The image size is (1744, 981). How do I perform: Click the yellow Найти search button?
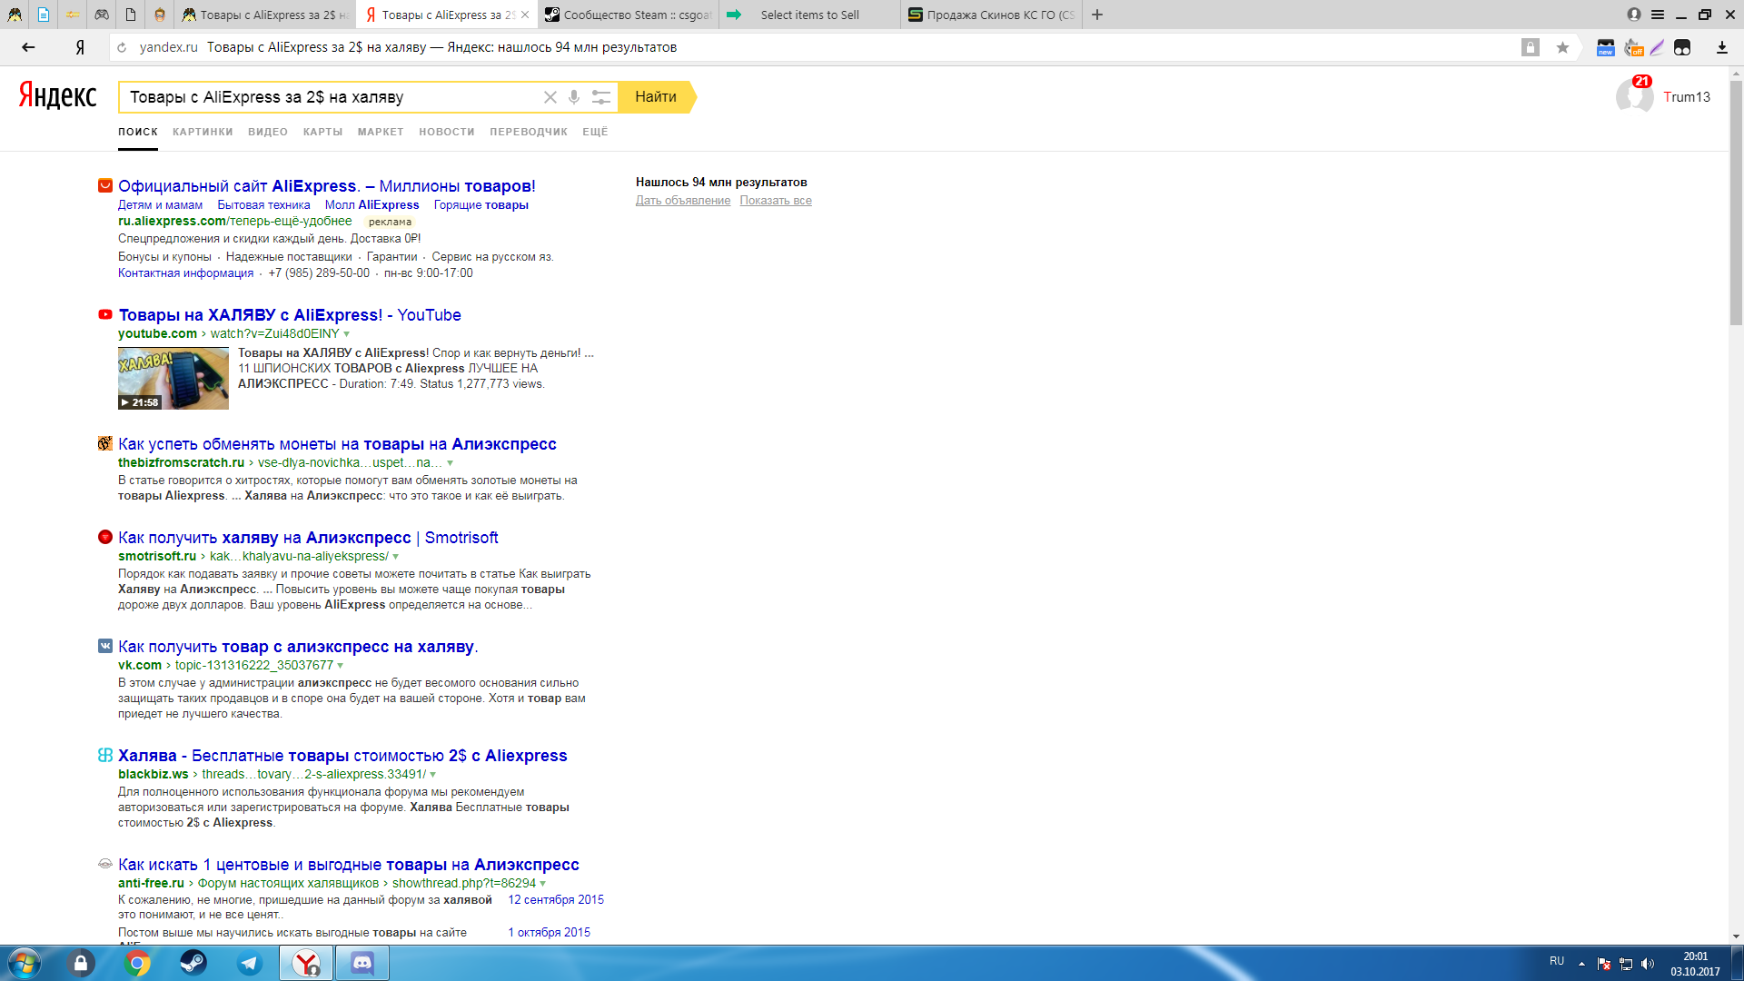656,97
